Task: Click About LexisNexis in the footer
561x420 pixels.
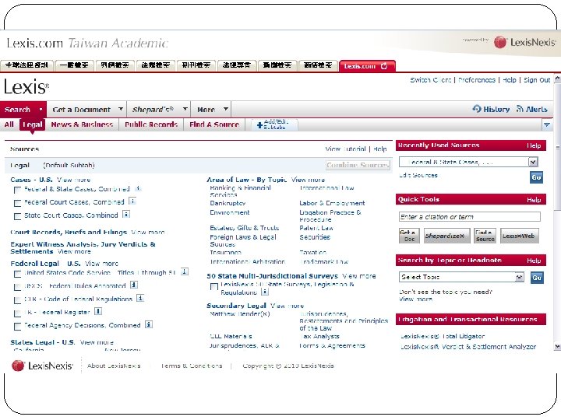Action: pos(114,366)
